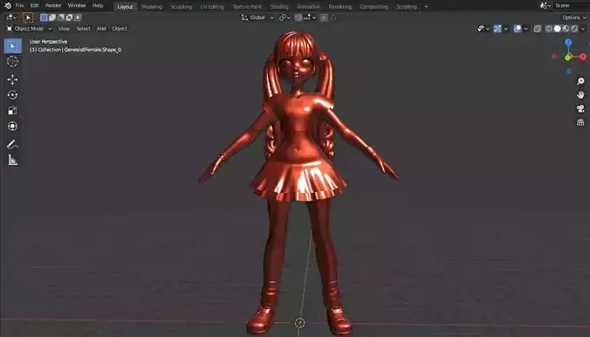Click the Scene name field
Image resolution: width=590 pixels, height=337 pixels.
570,5
